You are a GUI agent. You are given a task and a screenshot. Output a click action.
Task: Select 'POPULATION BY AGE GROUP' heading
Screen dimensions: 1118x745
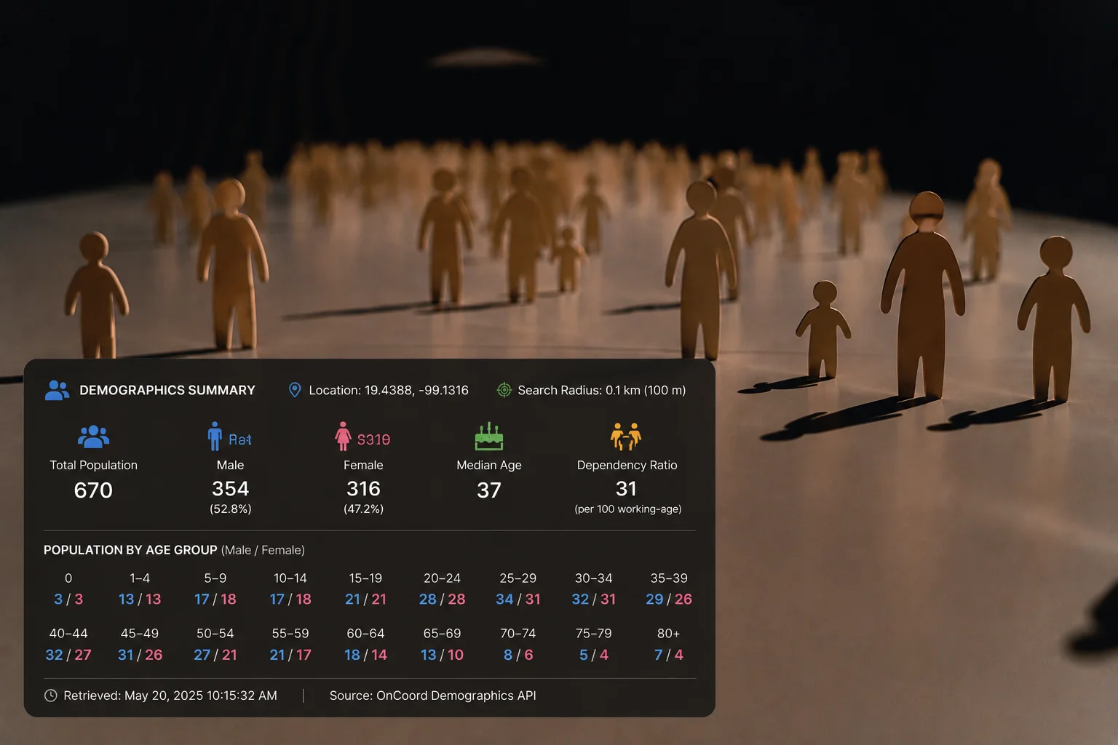130,550
